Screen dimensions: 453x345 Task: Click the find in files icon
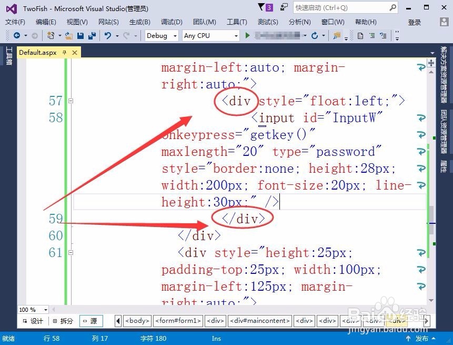click(337, 36)
